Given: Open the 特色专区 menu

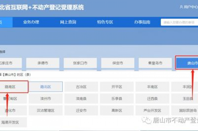Looking at the screenshot, I should (x=105, y=22).
